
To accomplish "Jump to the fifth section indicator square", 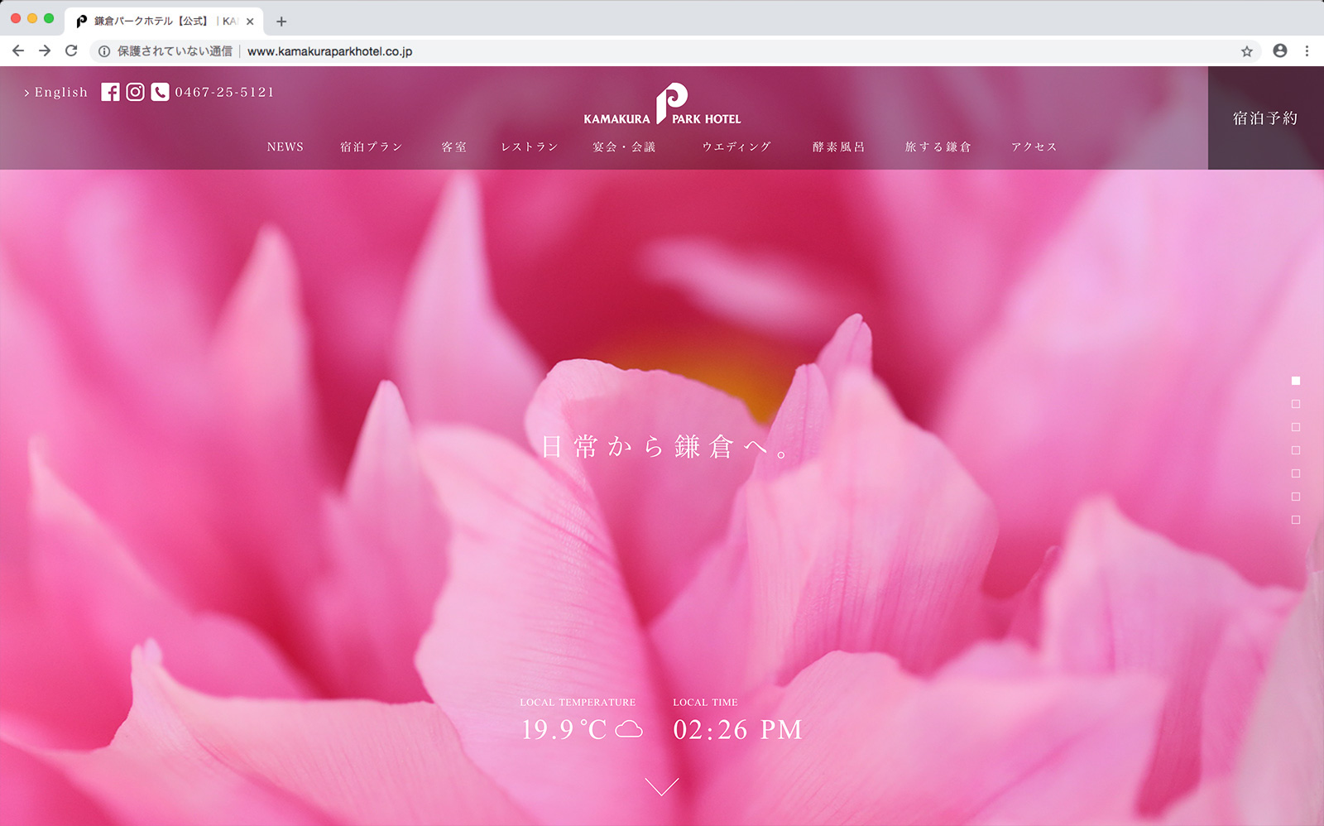I will pos(1296,473).
